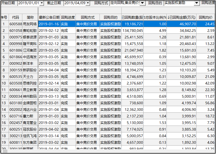216x154 pixels.
Task: Click code 000998 cell
Action: pos(16,44)
